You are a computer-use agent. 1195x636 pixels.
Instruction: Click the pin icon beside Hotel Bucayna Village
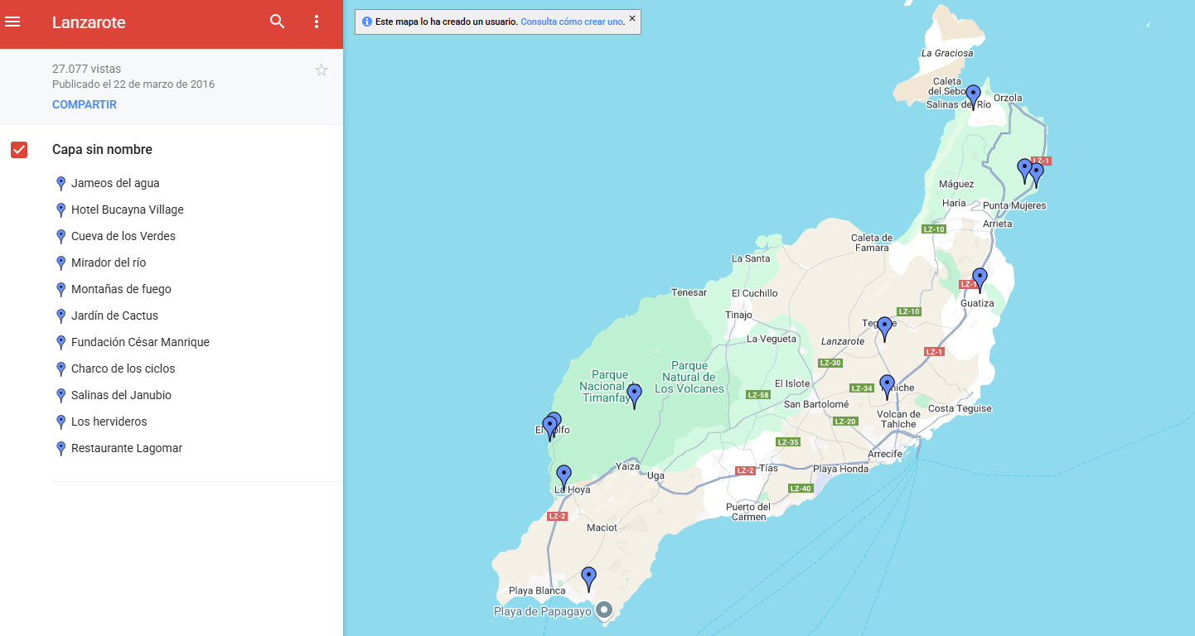[60, 210]
